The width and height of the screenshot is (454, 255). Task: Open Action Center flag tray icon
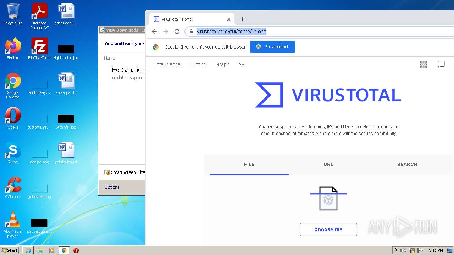pos(420,250)
